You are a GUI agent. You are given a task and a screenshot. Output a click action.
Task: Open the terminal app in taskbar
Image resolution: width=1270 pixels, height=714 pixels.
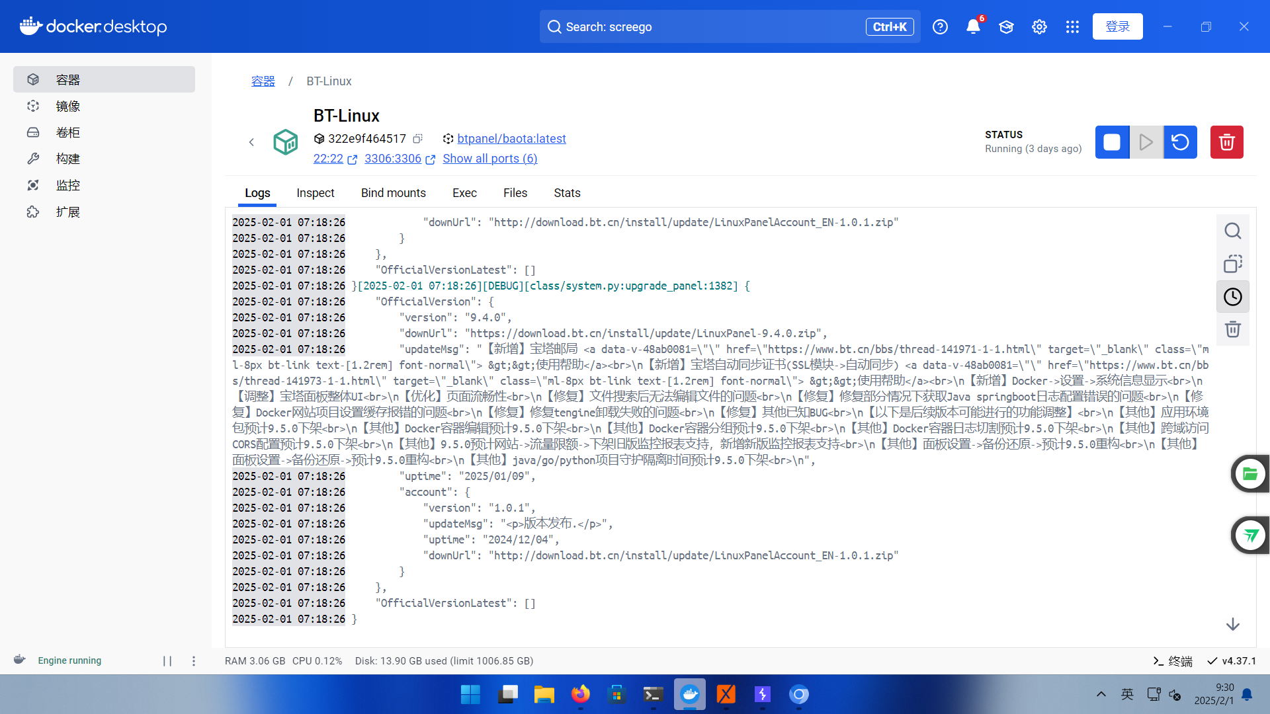click(x=653, y=694)
